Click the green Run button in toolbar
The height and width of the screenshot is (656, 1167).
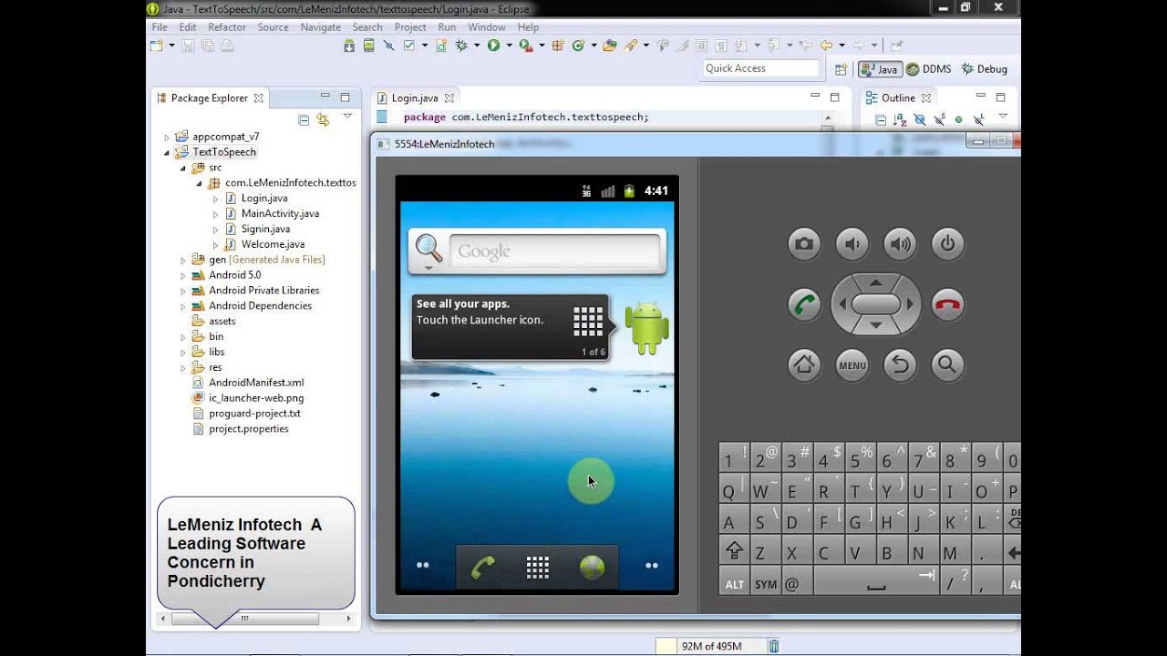coord(493,46)
